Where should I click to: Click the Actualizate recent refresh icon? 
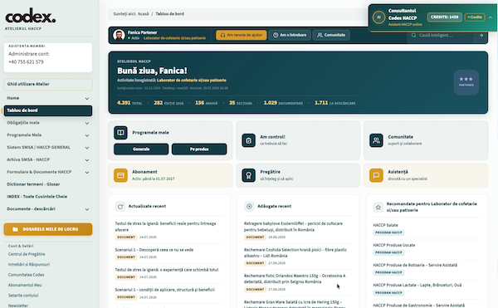click(x=120, y=207)
